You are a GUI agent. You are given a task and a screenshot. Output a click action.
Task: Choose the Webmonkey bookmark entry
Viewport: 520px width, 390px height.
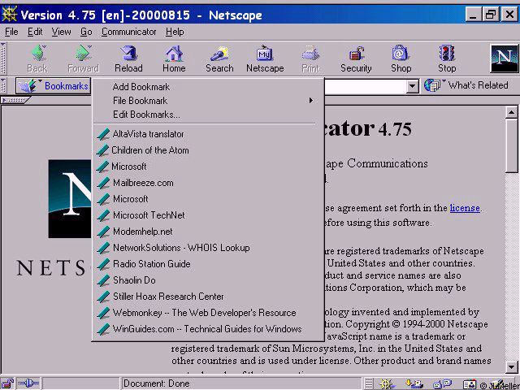[x=203, y=313]
